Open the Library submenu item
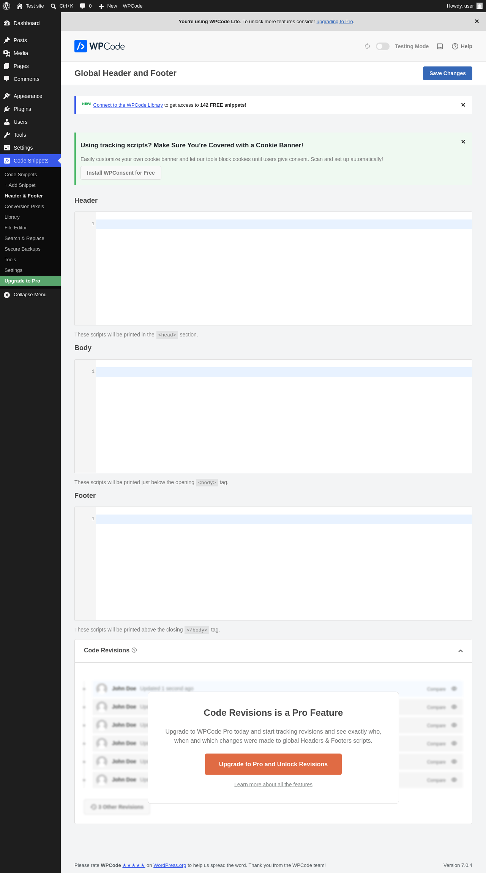 30,217
